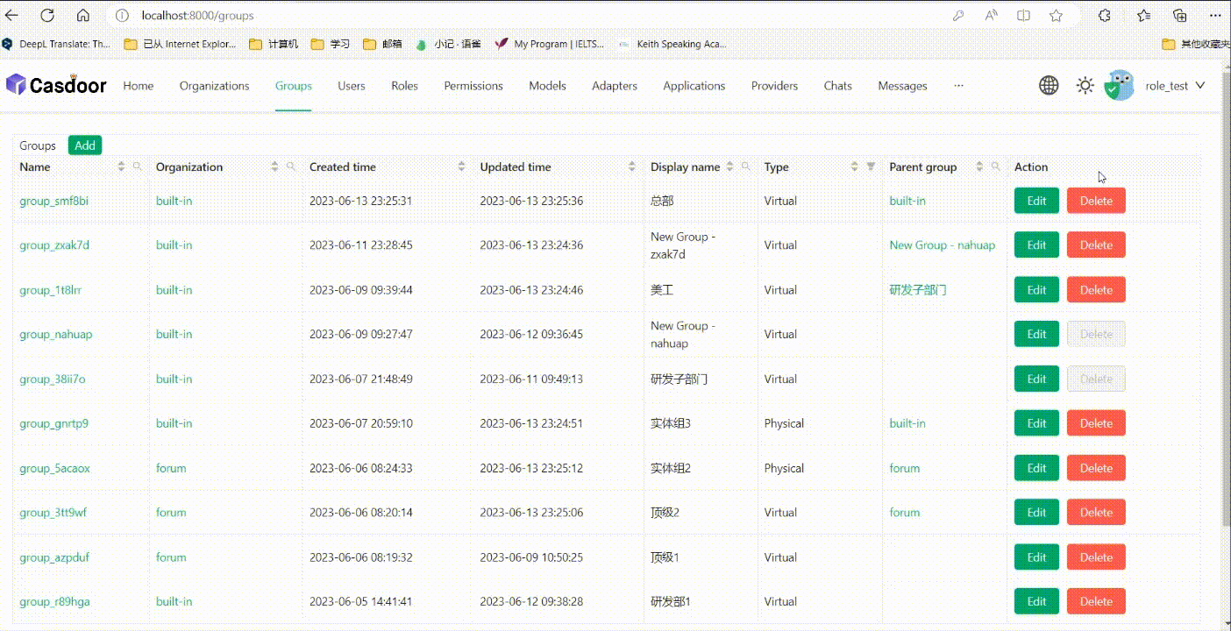1231x631 pixels.
Task: Sort by Created time using its sort arrows
Action: tap(461, 166)
